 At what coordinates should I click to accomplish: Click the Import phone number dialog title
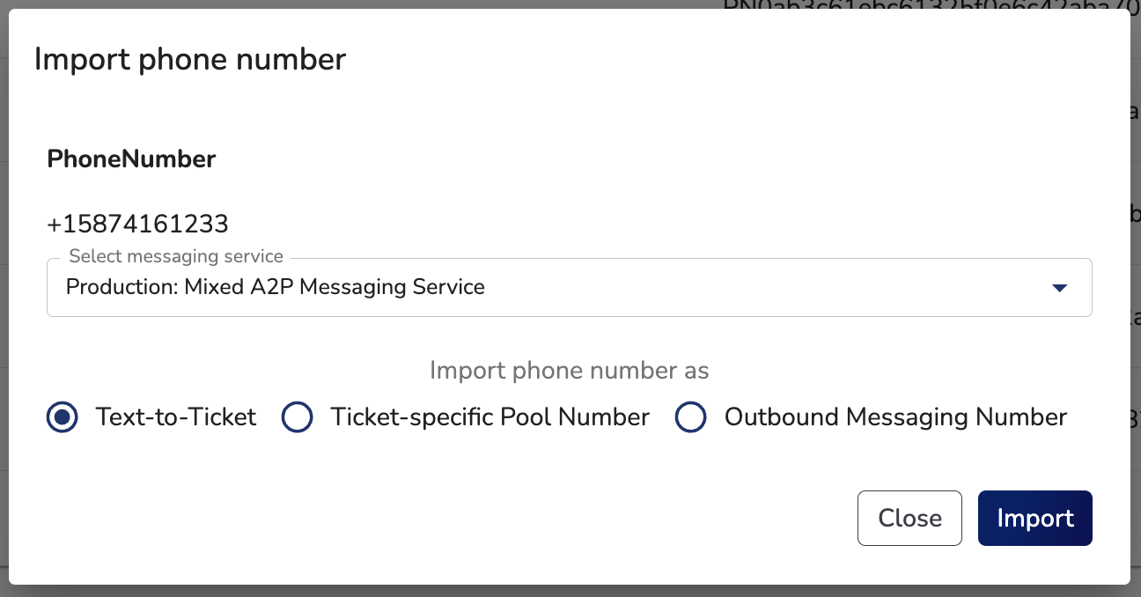point(190,59)
